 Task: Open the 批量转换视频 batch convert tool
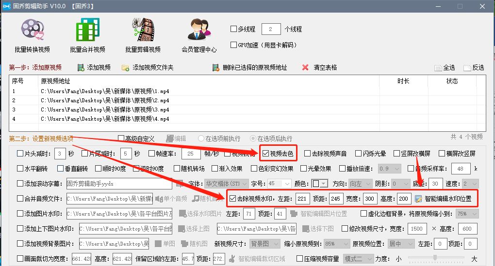tap(32, 36)
